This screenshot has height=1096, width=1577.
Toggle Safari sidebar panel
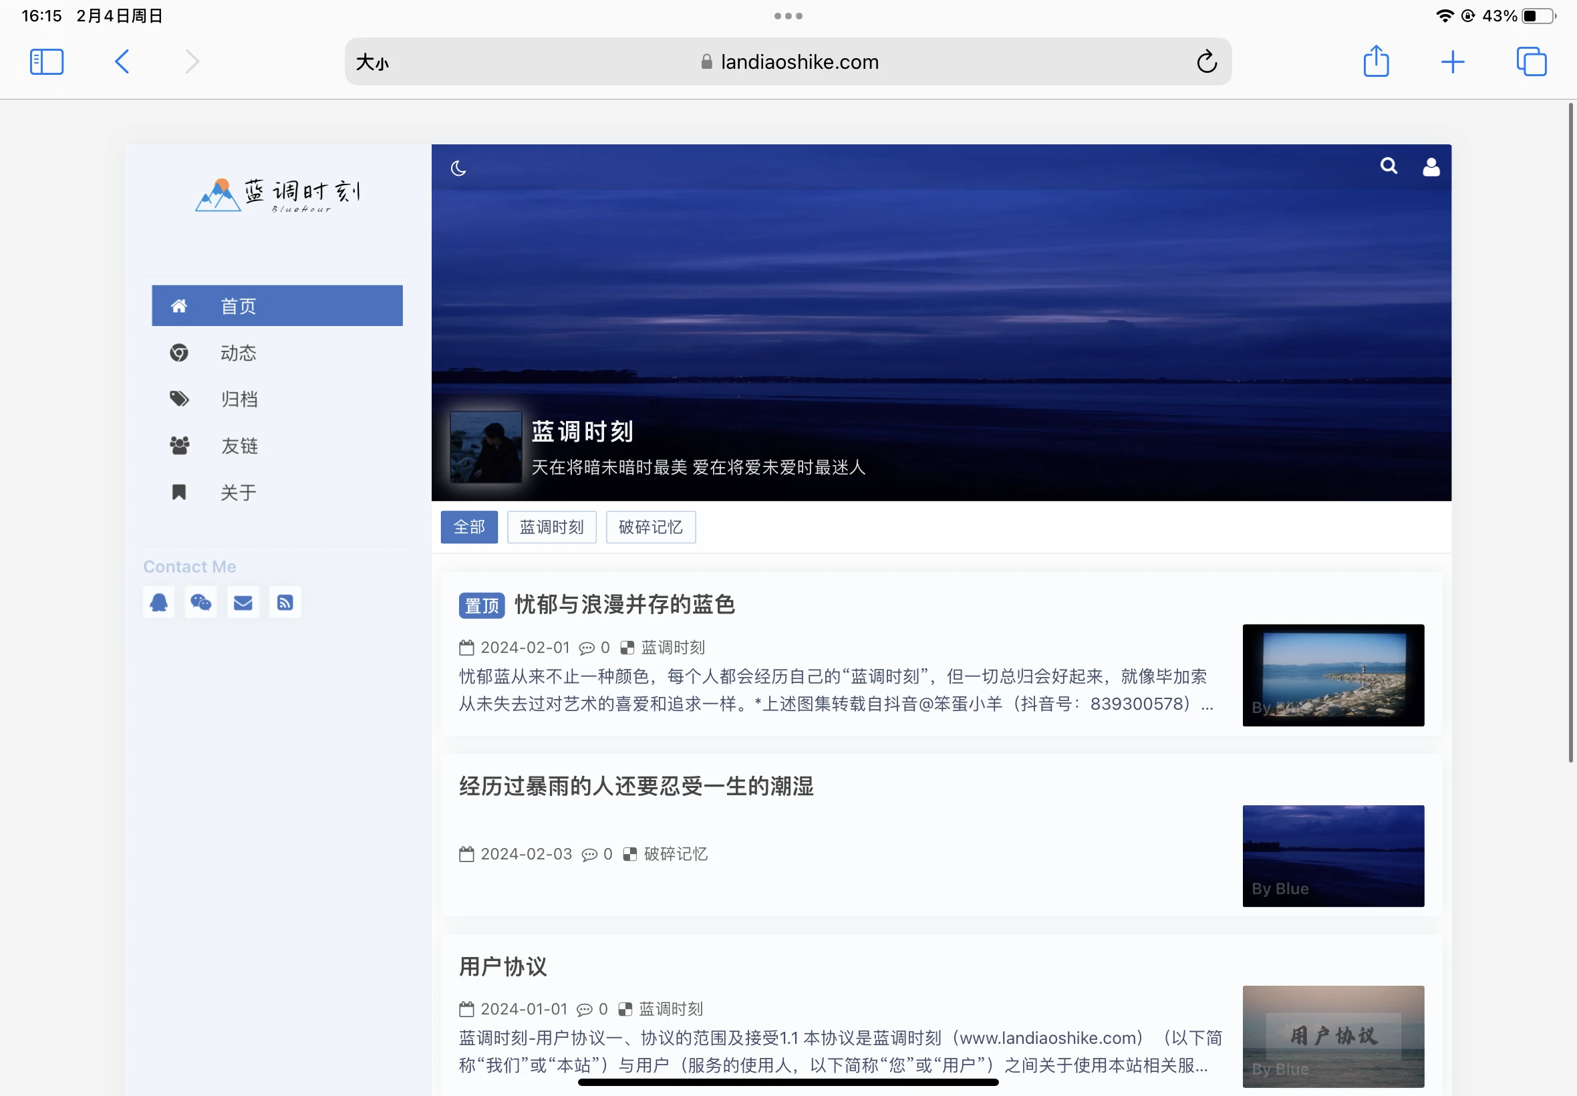point(47,61)
